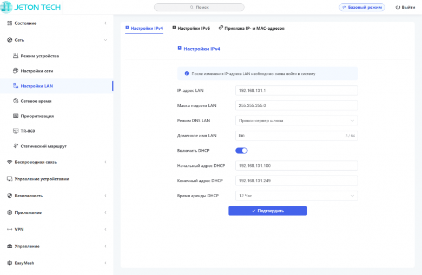Open the Время аренды DHCP dropdown
Image resolution: width=422 pixels, height=275 pixels.
click(x=297, y=196)
